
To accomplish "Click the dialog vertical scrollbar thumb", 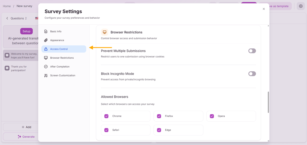I will point(268,102).
